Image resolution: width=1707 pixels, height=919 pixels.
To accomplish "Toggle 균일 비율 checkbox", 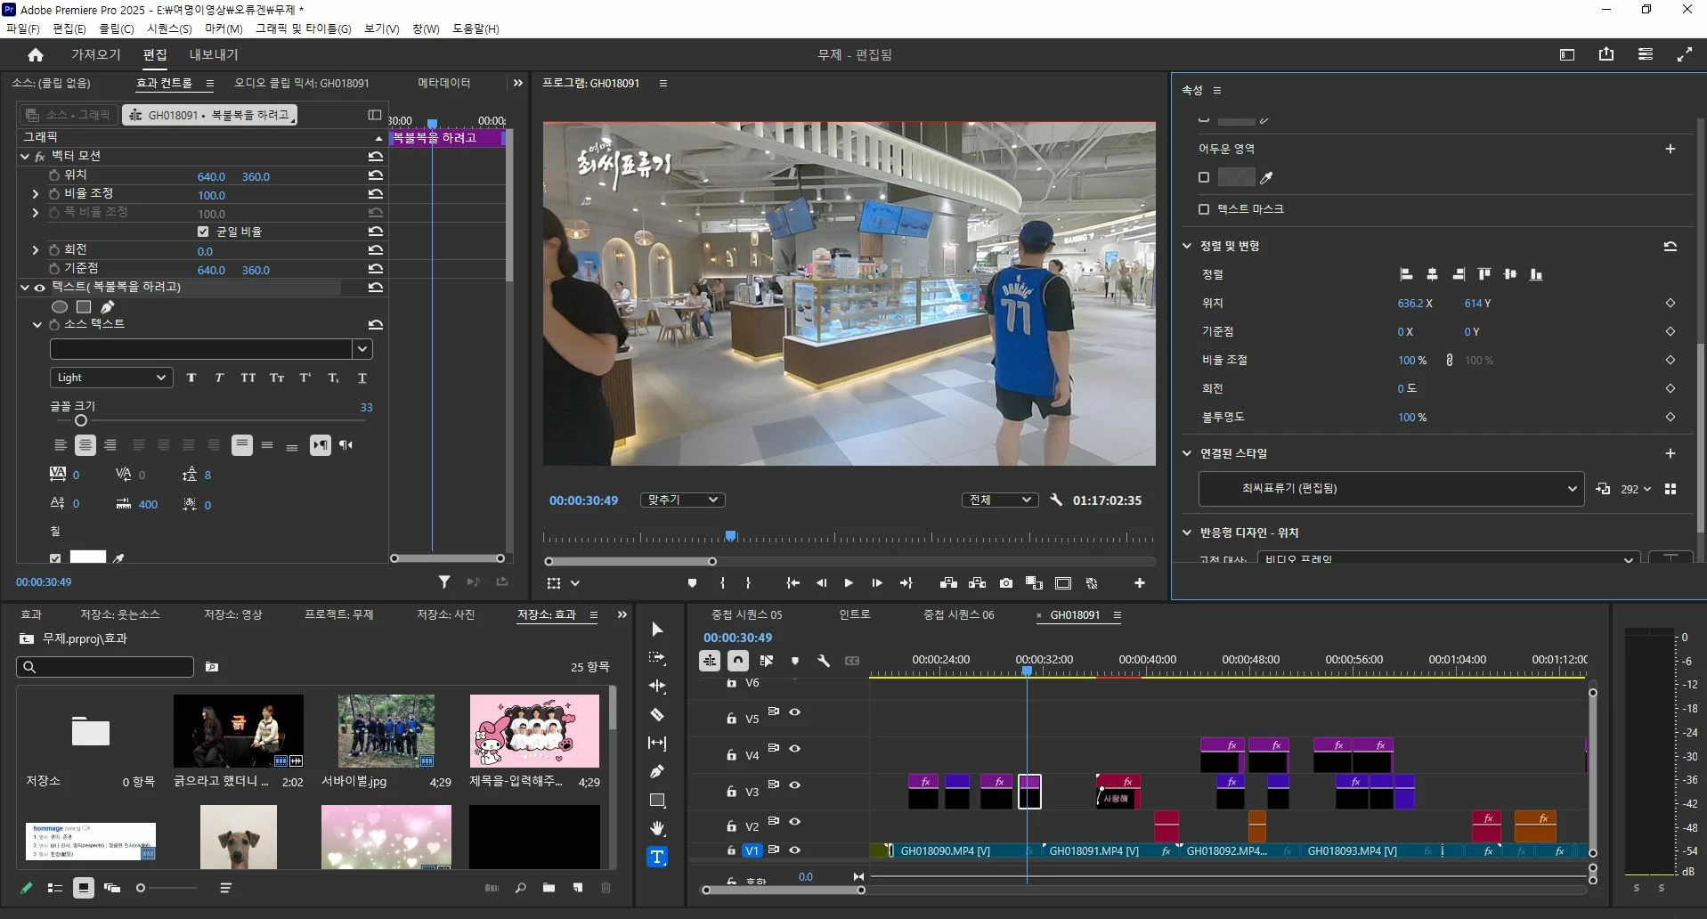I will 204,232.
